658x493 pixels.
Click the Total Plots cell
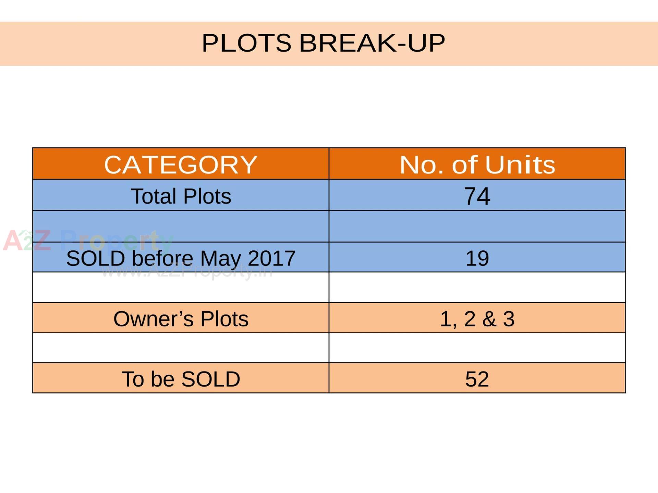181,196
